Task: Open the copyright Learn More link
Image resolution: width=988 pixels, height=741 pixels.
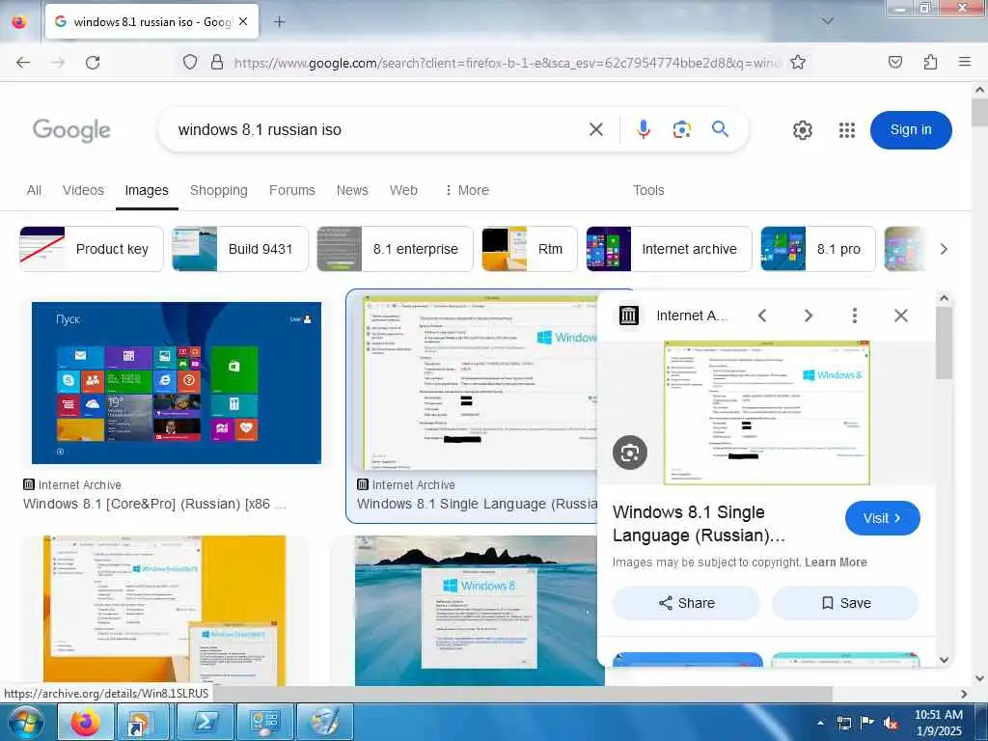Action: [836, 563]
